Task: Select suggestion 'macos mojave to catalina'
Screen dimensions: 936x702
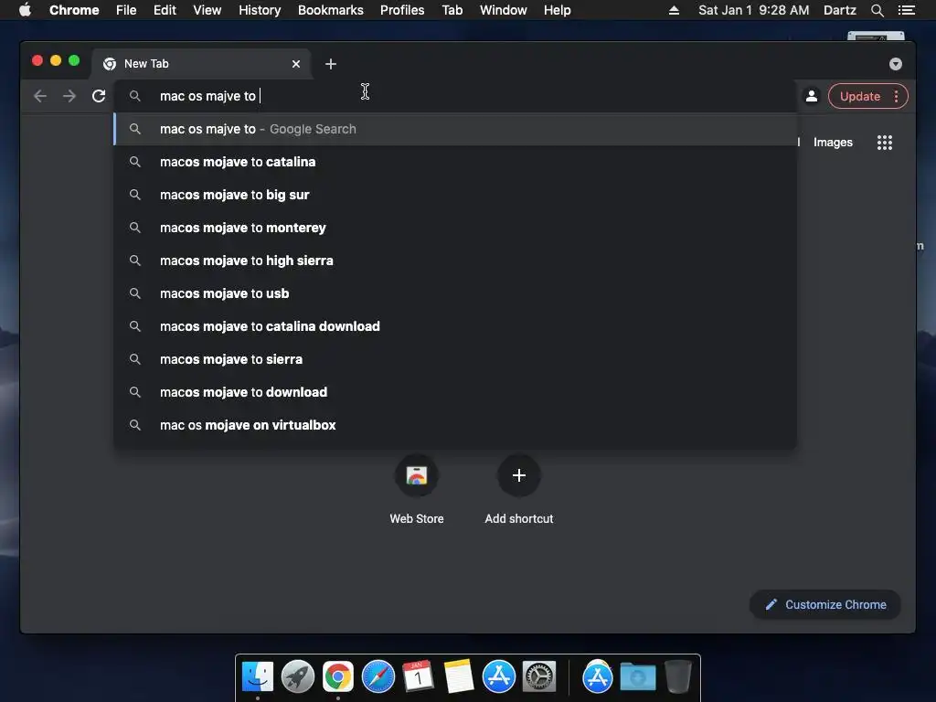Action: (455, 162)
